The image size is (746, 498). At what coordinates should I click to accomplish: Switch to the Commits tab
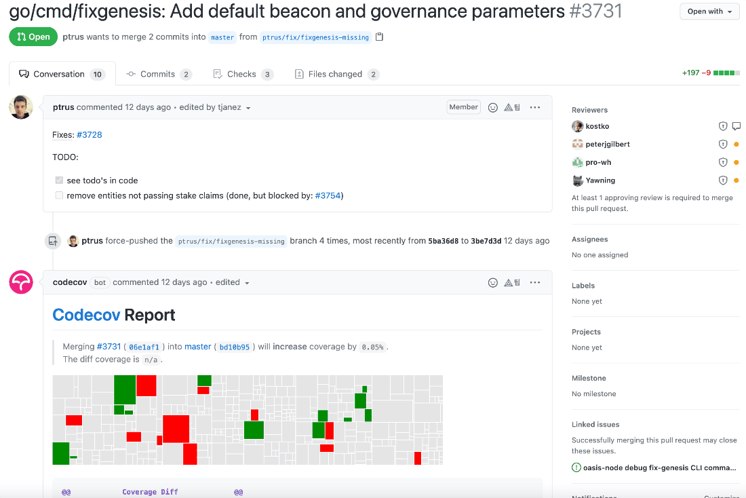point(159,74)
